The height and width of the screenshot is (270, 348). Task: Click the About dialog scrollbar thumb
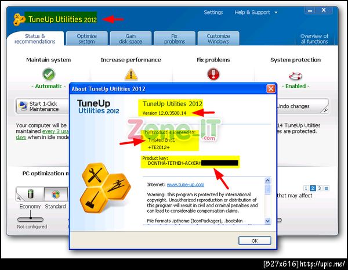267,189
